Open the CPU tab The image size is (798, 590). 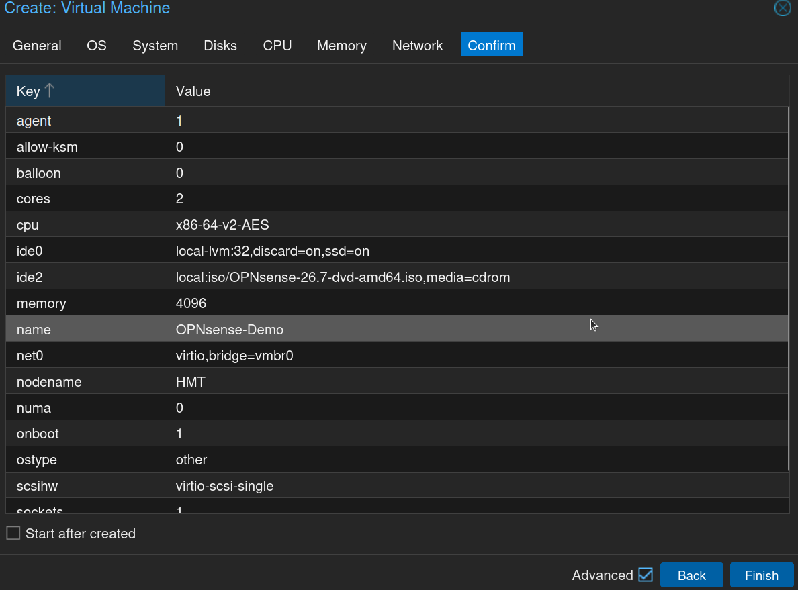[x=277, y=45]
